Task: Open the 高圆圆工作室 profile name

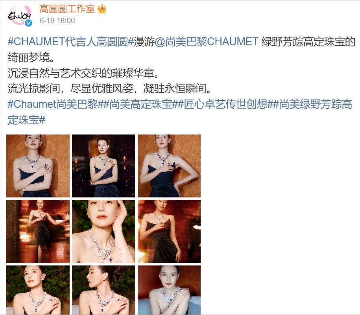Action: [67, 9]
